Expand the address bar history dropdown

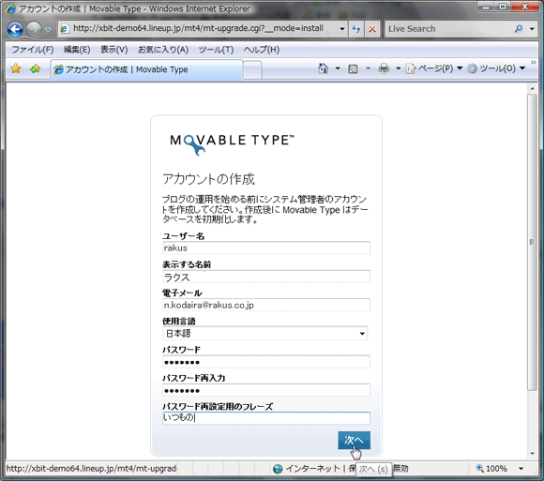coord(341,29)
